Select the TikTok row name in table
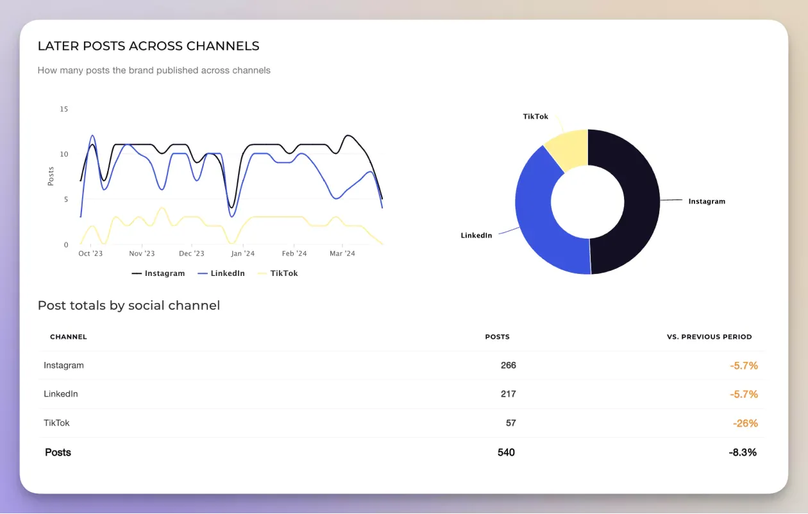The height and width of the screenshot is (514, 808). pyautogui.click(x=56, y=423)
